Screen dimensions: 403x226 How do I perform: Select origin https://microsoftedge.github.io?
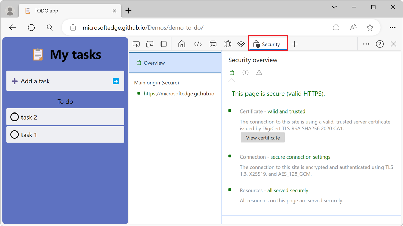pos(179,94)
